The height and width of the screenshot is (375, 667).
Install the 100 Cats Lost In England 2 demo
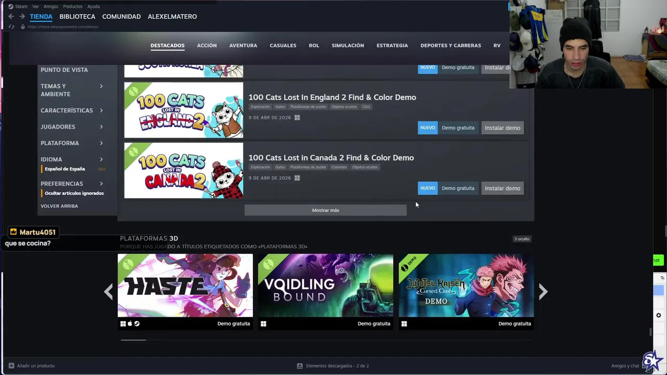502,128
